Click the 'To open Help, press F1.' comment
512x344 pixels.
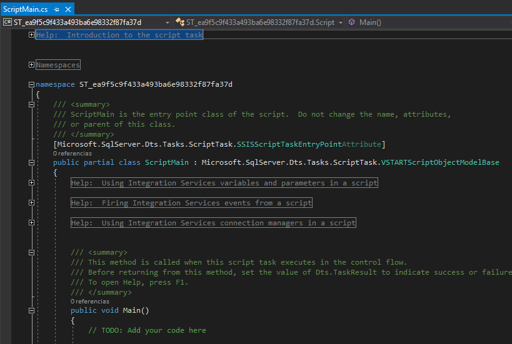tap(129, 282)
